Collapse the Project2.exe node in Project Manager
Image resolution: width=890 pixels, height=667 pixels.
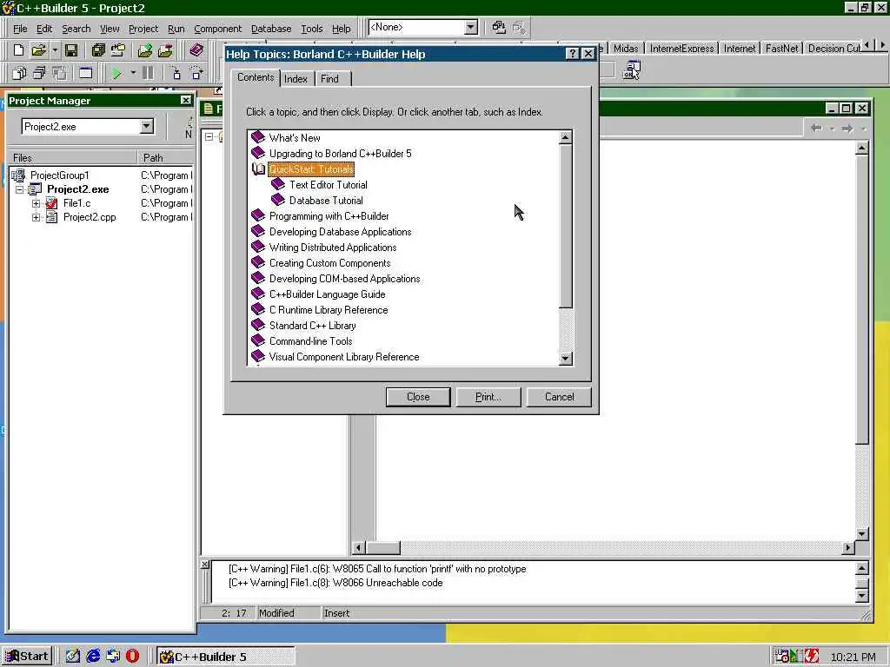click(x=19, y=189)
